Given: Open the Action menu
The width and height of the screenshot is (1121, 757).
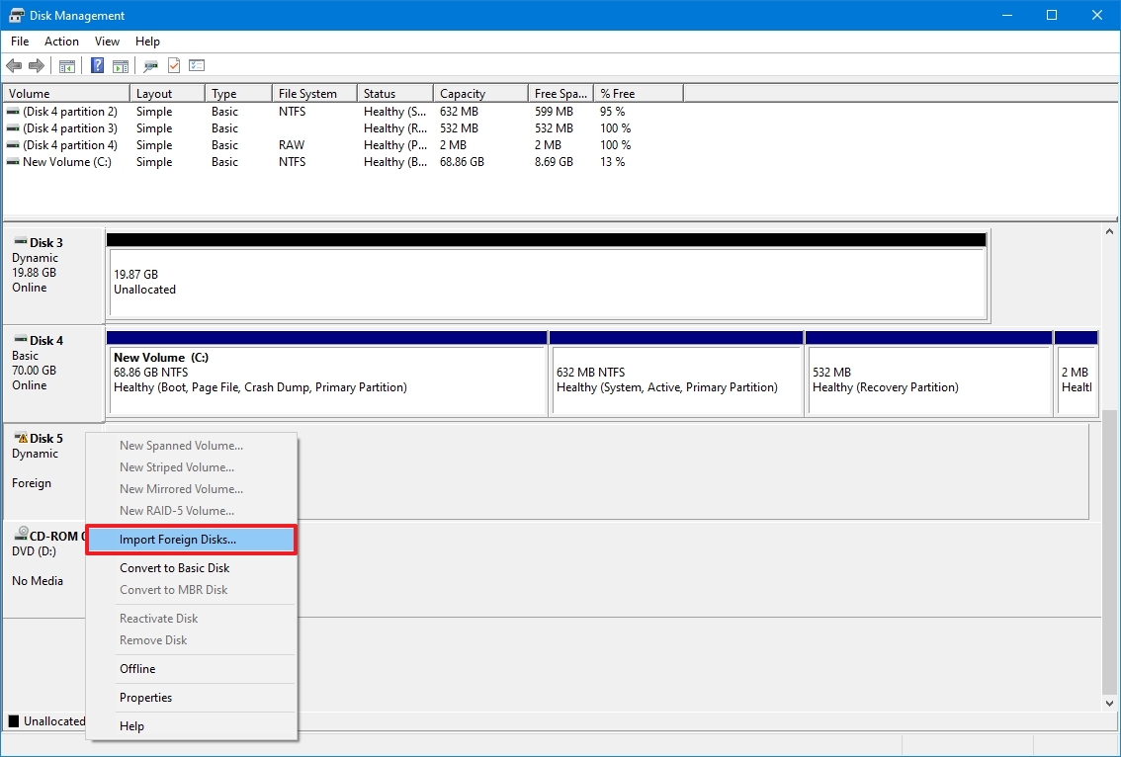Looking at the screenshot, I should (61, 42).
